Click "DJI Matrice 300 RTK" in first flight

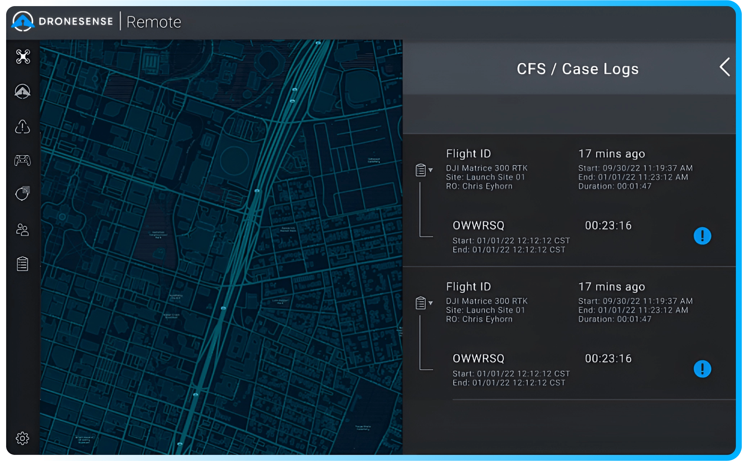point(487,168)
